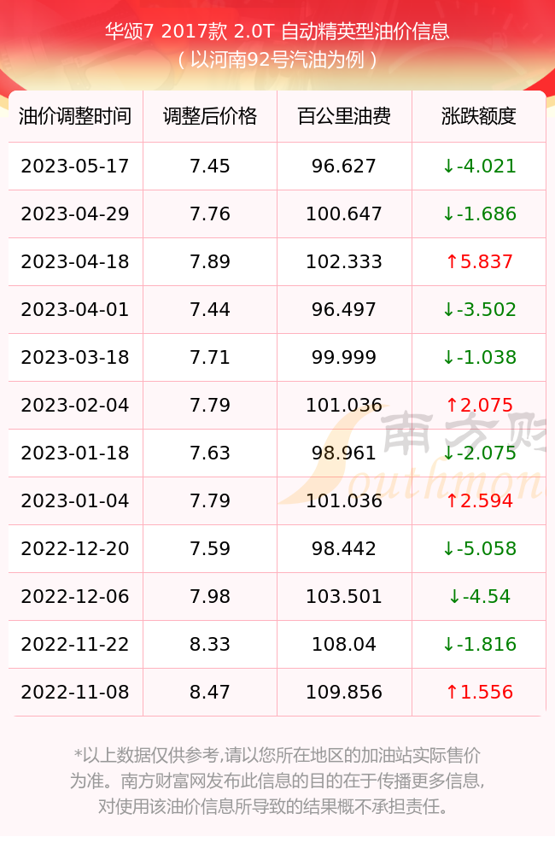Click the 百公里油费 column header

tap(344, 116)
